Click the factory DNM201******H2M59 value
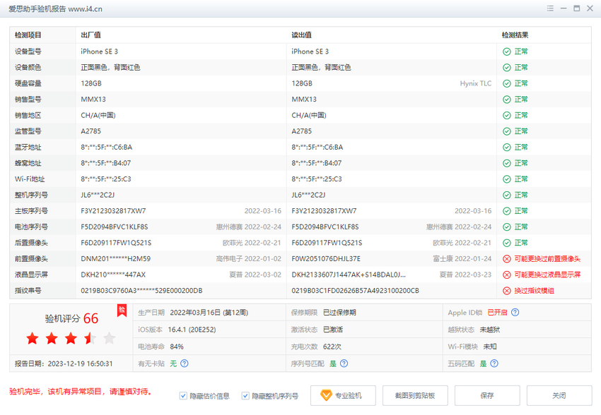The height and width of the screenshot is (415, 601). [x=115, y=259]
